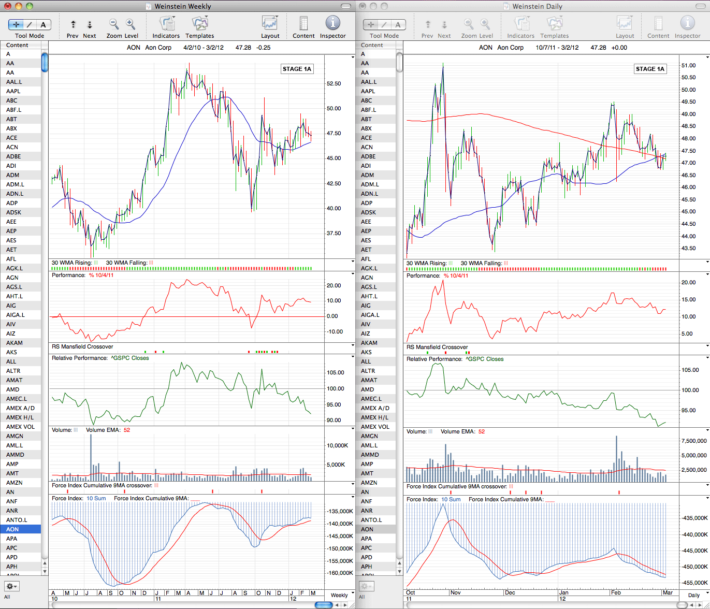Image resolution: width=710 pixels, height=609 pixels.
Task: Zoom in on Weinstein Weekly chart
Action: pos(131,24)
